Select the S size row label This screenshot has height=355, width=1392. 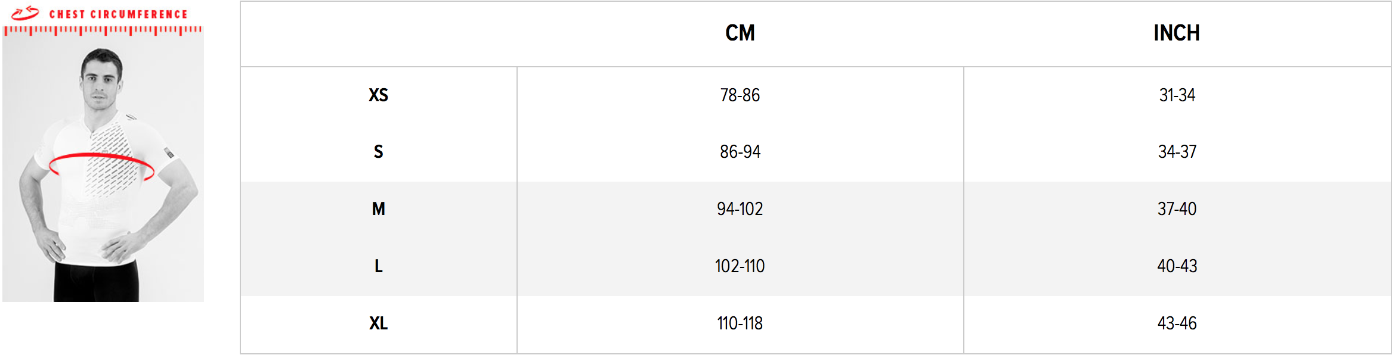tap(378, 151)
